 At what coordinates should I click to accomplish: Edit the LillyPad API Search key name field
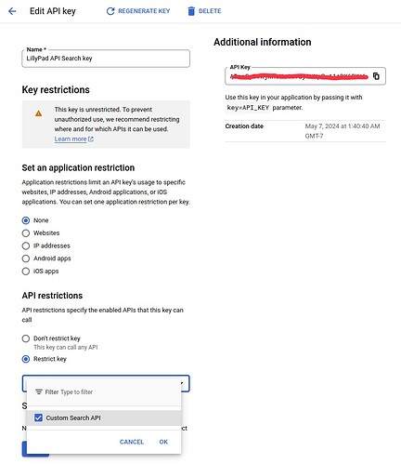[x=106, y=59]
